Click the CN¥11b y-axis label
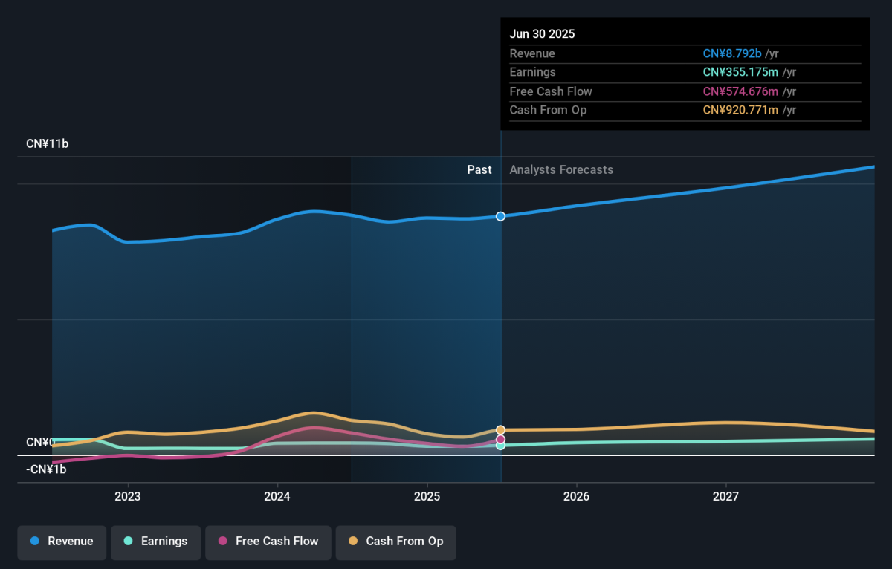 pos(47,144)
